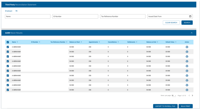The width and height of the screenshot is (200, 109).
Task: Toggle the select-all header checkbox
Action: coord(8,42)
